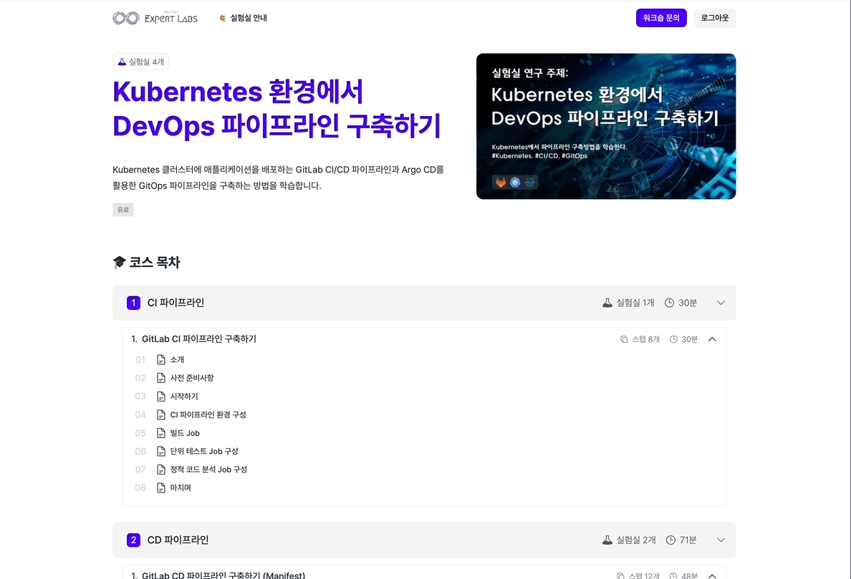Click document icon of CI 파이프라인 환경 구성
851x579 pixels.
point(160,414)
